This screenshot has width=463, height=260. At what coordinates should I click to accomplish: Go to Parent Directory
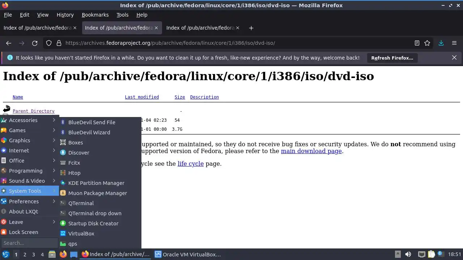[x=34, y=111]
